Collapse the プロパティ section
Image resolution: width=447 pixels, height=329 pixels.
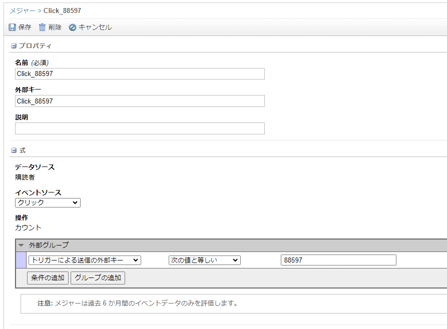(14, 46)
